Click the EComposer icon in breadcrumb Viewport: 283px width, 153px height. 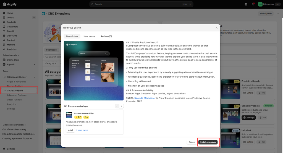click(x=43, y=13)
